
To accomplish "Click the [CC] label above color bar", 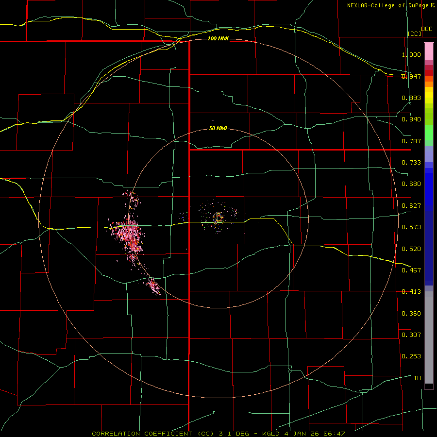I will point(415,34).
